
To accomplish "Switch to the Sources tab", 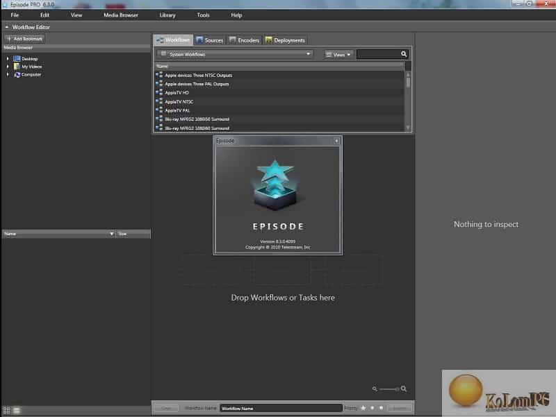I will coord(210,40).
